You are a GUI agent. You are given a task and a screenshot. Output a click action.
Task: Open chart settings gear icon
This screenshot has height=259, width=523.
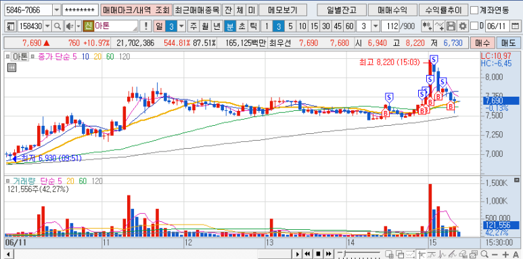point(463,26)
